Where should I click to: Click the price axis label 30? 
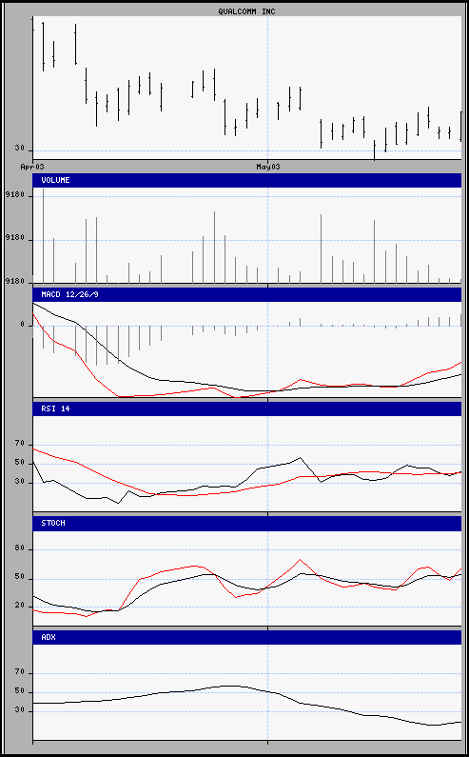pos(19,149)
